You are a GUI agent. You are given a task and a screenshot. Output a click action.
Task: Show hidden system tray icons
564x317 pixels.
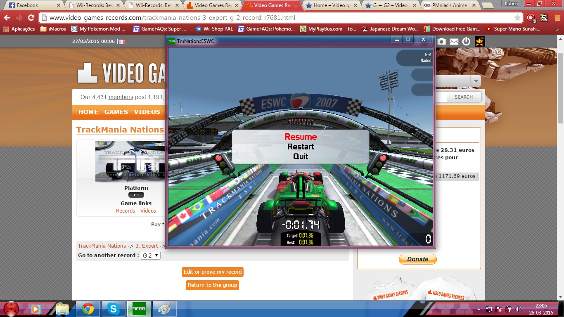(x=479, y=309)
